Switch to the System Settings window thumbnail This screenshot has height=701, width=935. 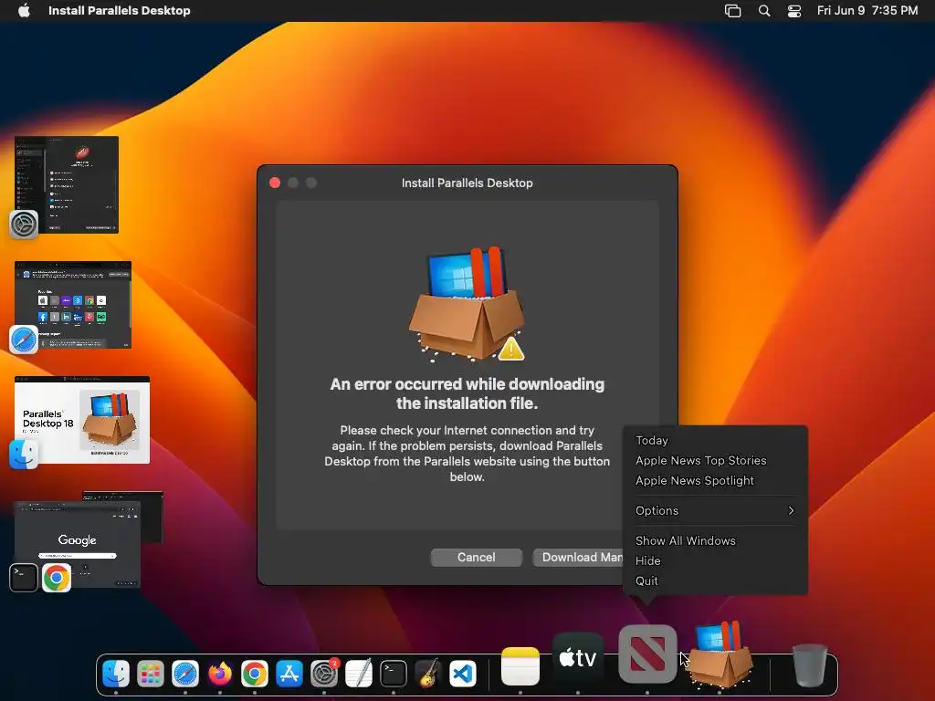pyautogui.click(x=67, y=184)
